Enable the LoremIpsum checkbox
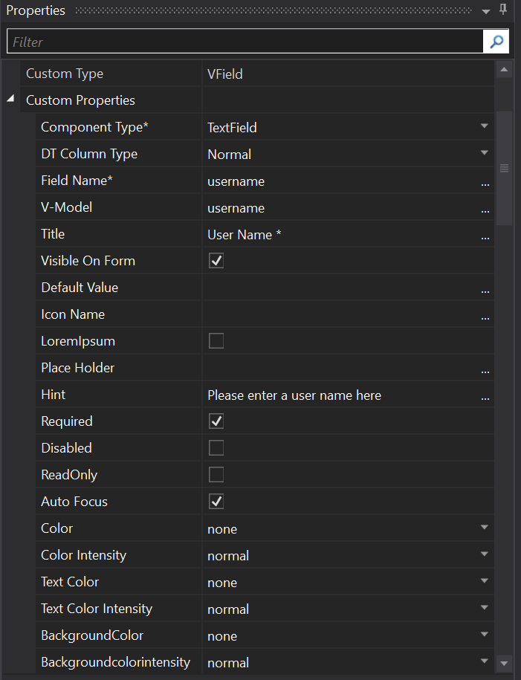521x680 pixels. pos(216,341)
